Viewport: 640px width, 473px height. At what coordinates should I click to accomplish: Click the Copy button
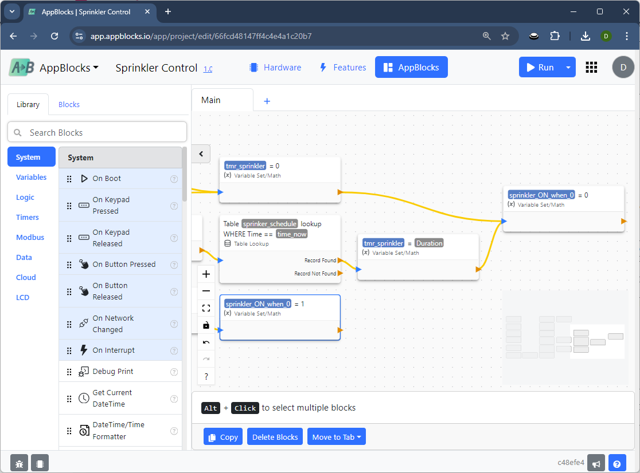tap(223, 437)
